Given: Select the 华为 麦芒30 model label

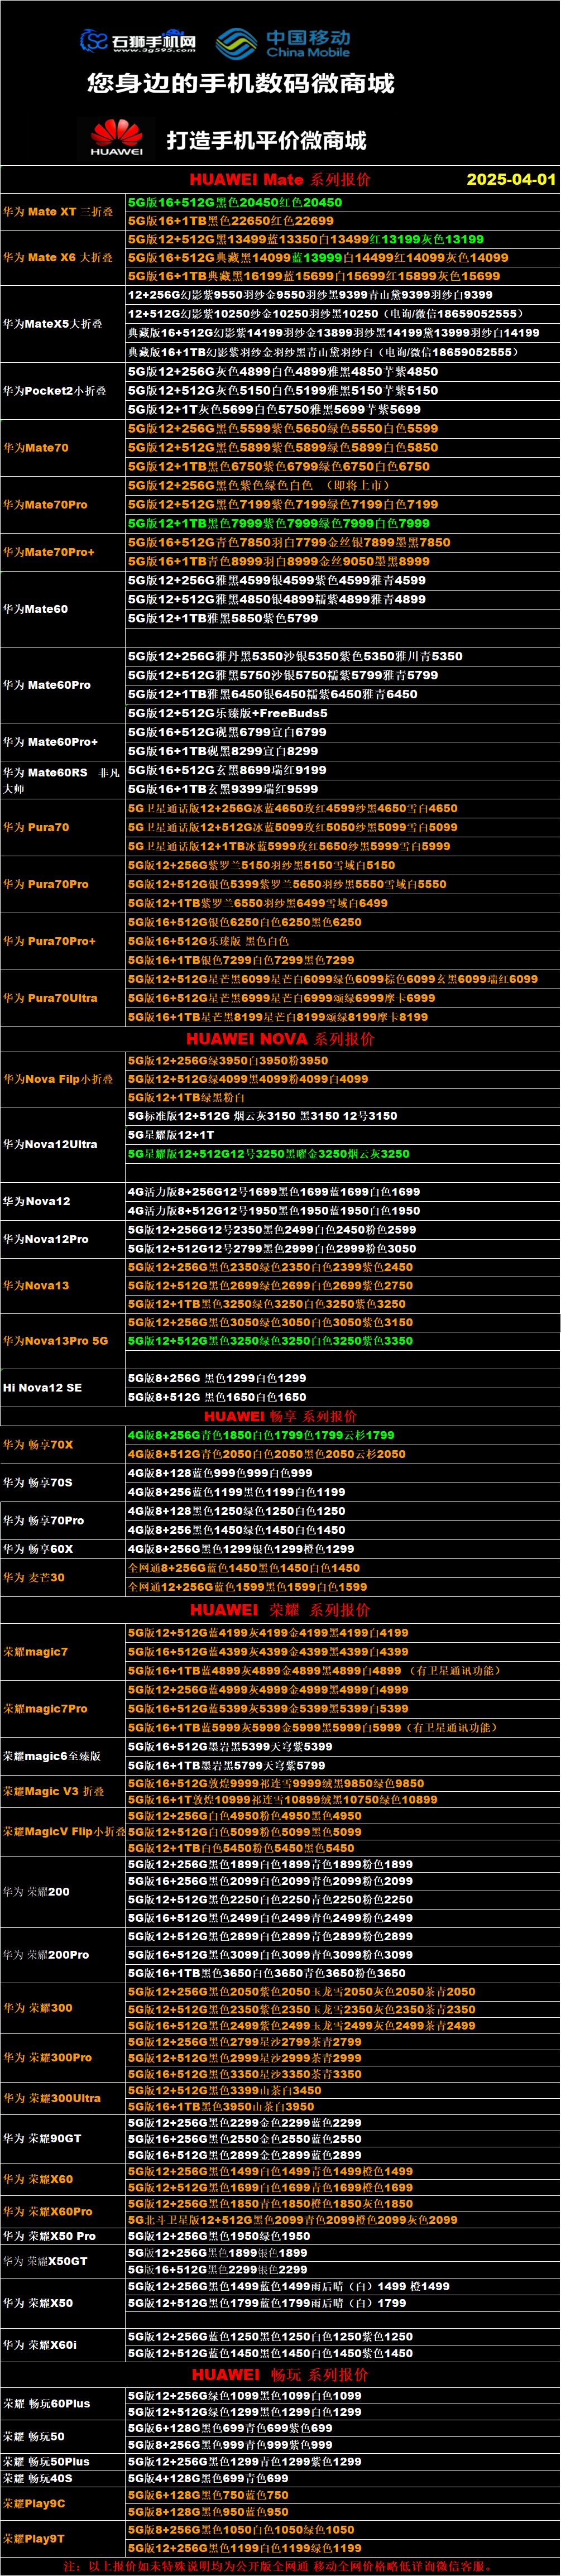Looking at the screenshot, I should pos(34,1577).
